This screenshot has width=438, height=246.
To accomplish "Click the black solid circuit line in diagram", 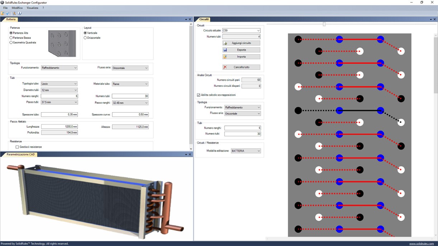I will pyautogui.click(x=360, y=110).
